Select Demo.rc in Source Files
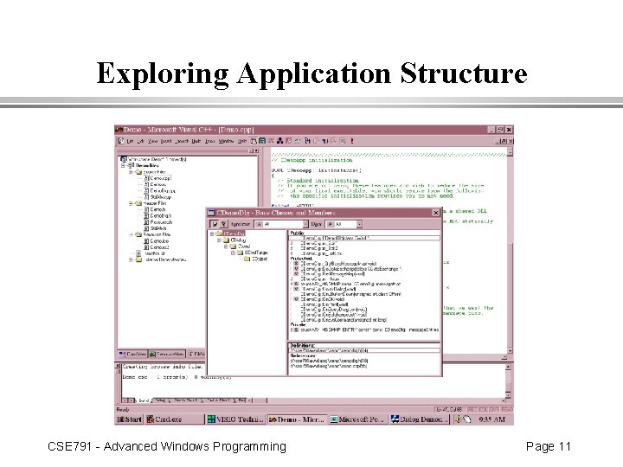The image size is (623, 467). tap(155, 185)
